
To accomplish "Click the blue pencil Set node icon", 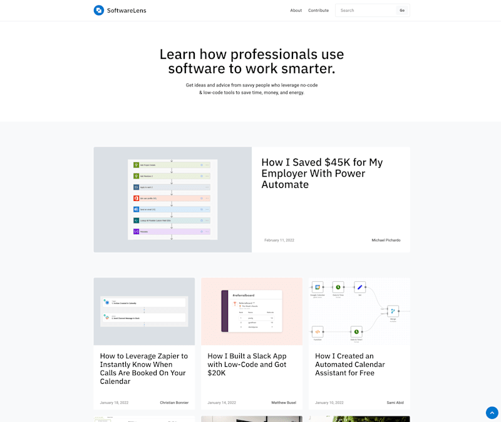I will click(359, 287).
